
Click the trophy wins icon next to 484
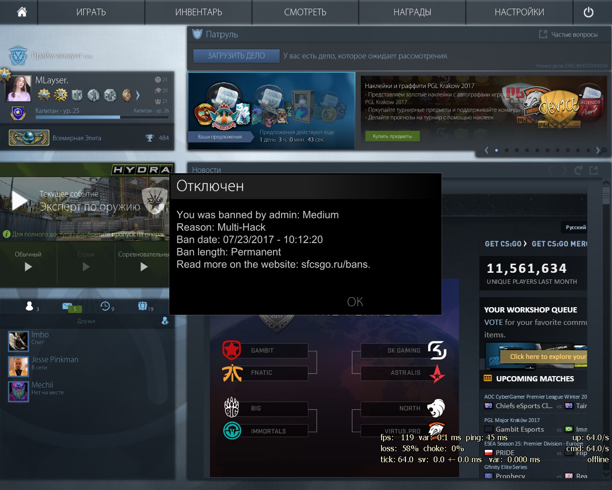coord(150,138)
